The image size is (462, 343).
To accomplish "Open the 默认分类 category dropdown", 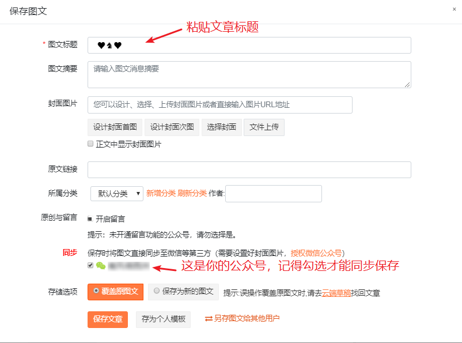I will [117, 194].
